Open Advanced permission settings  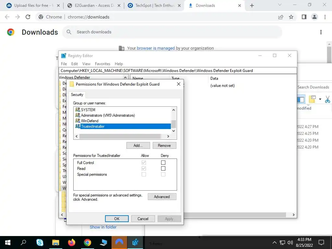[162, 197]
